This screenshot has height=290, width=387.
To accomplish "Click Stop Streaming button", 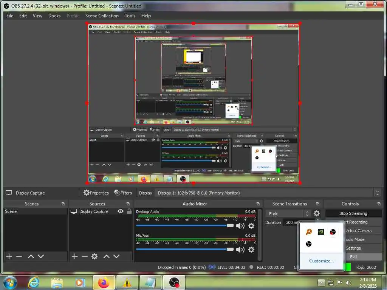I will 353,213.
